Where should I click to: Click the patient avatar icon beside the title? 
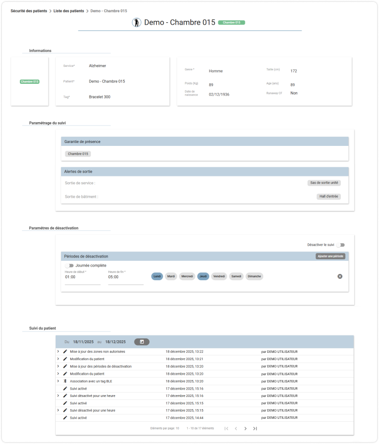pyautogui.click(x=136, y=22)
